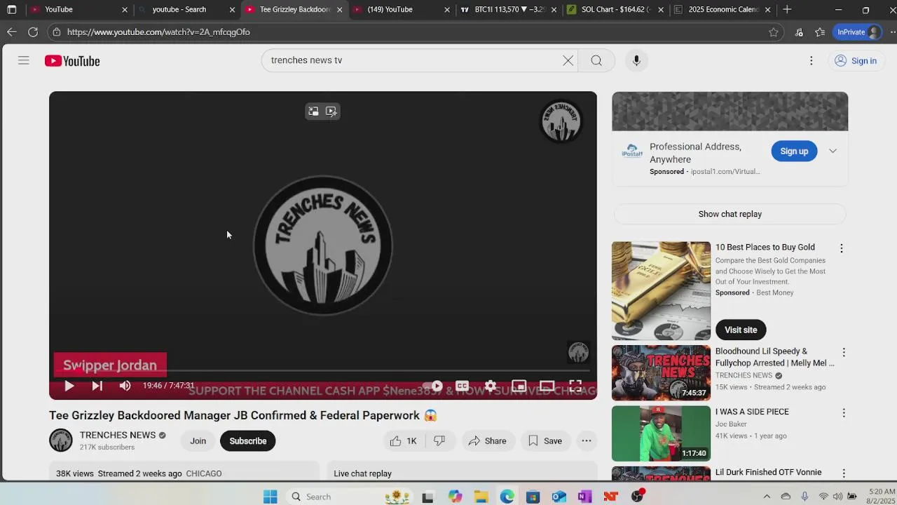The height and width of the screenshot is (505, 897).
Task: Play the video
Action: pyautogui.click(x=69, y=386)
